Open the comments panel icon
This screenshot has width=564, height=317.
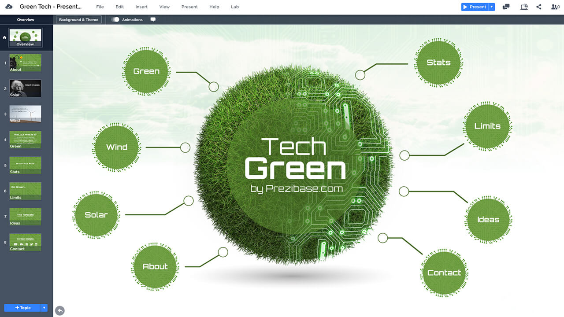[506, 7]
